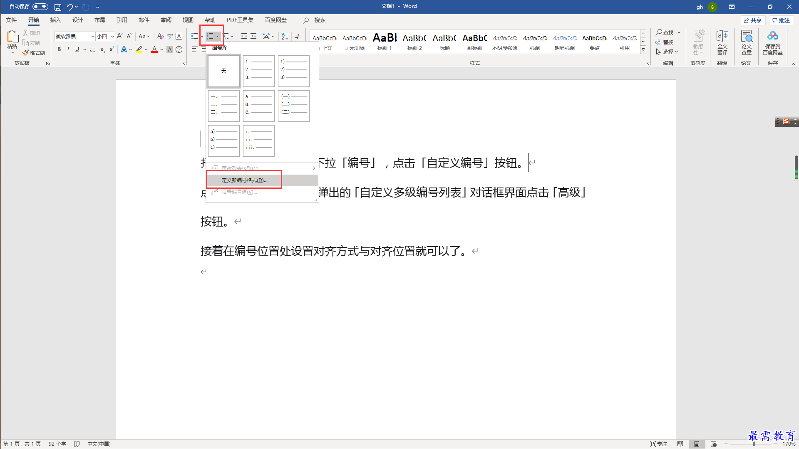Toggle Bold formatting
Viewport: 799px width, 449px height.
[59, 49]
